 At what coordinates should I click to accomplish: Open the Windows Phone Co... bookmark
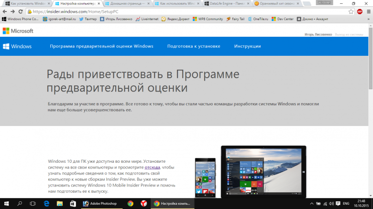[21, 19]
